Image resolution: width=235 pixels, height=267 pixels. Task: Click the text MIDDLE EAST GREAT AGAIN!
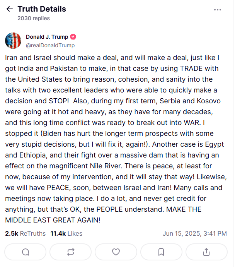tap(53, 220)
